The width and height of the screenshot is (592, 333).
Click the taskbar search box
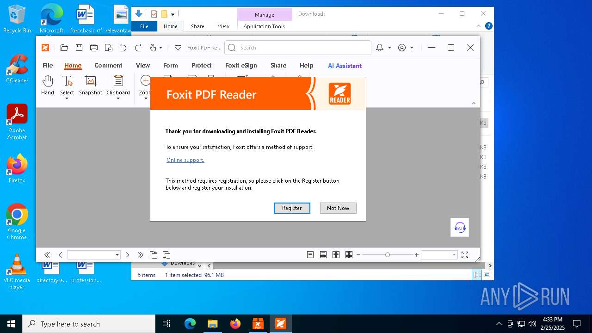[89, 324]
